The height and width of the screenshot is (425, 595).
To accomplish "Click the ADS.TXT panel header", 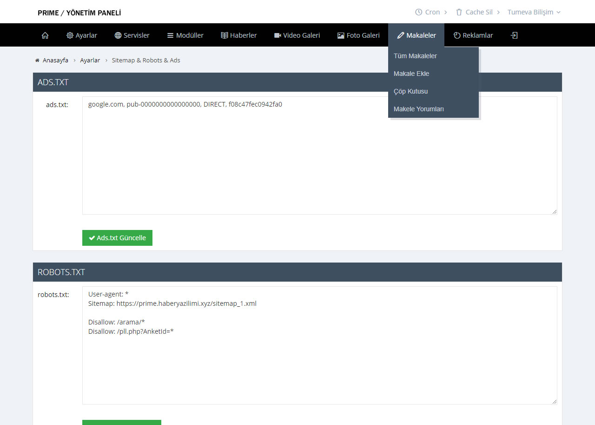I will [297, 82].
